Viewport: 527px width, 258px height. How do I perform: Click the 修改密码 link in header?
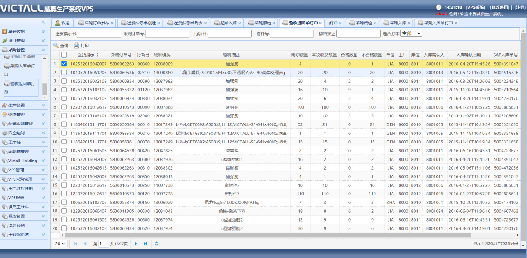pyautogui.click(x=500, y=7)
